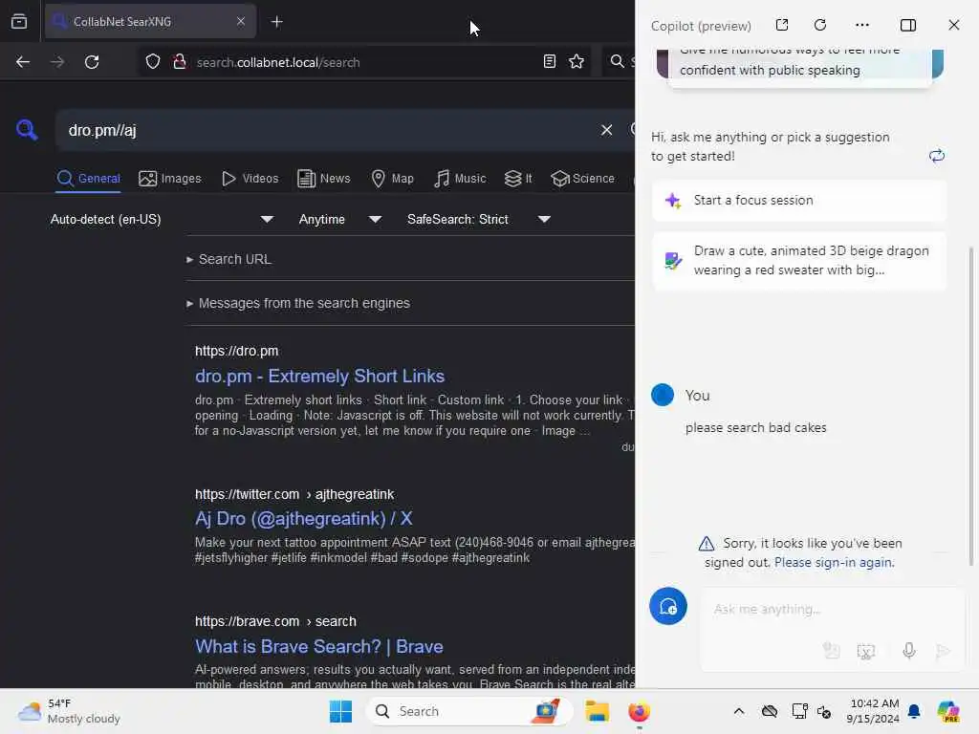
Task: Switch to the Map search tab
Action: pos(393,179)
